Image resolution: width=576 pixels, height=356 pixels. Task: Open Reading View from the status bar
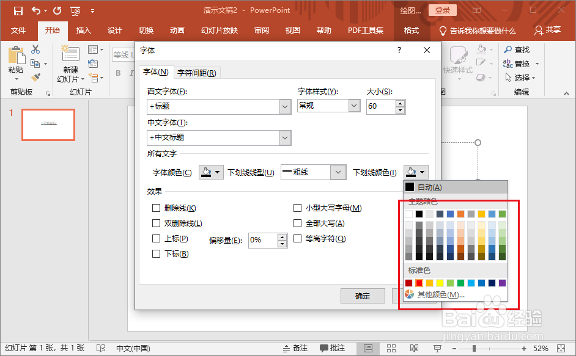click(414, 347)
